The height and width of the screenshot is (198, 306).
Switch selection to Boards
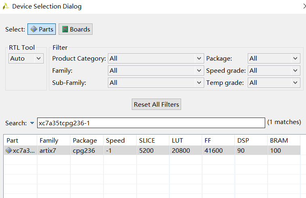76,29
